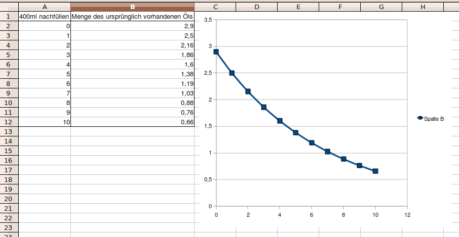Select cell with value 1,38

pyautogui.click(x=133, y=74)
